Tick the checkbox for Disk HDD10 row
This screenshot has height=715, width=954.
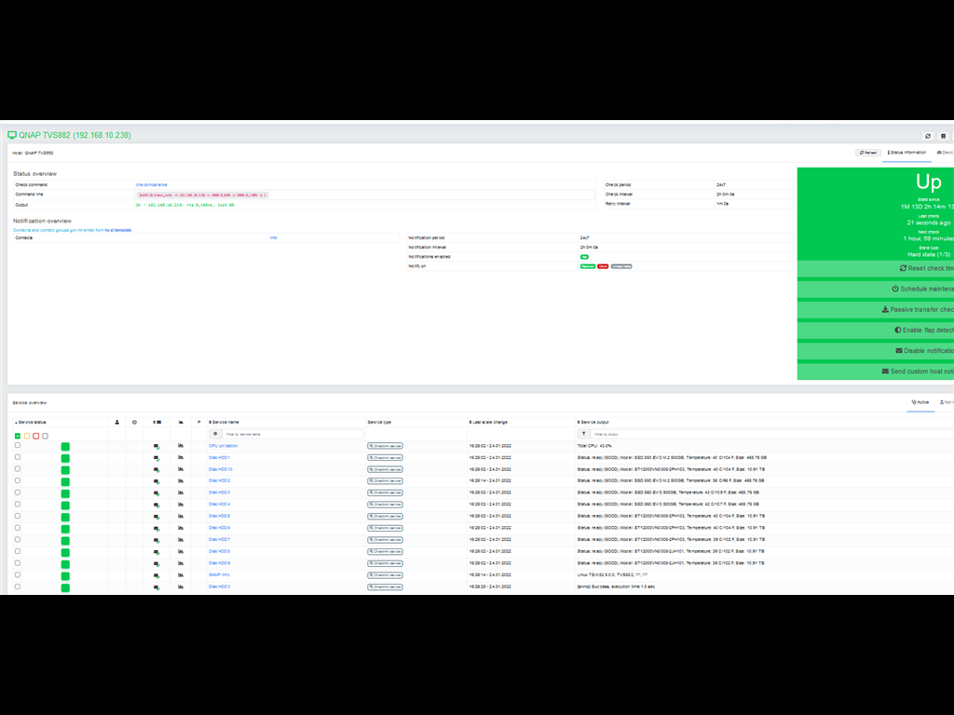[18, 469]
